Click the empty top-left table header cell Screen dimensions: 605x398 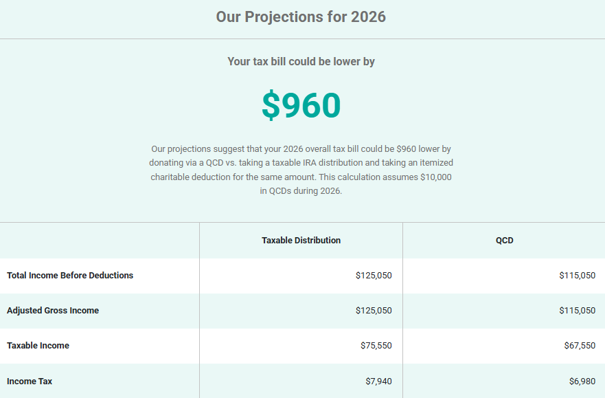coord(100,241)
